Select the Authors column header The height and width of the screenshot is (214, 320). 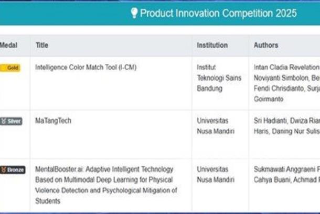click(x=266, y=46)
